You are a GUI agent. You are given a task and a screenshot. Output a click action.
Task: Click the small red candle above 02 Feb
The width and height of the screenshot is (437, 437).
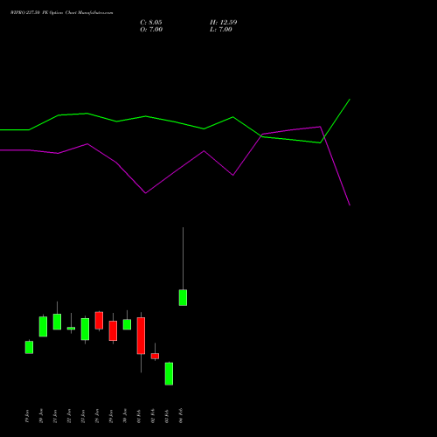[155, 356]
